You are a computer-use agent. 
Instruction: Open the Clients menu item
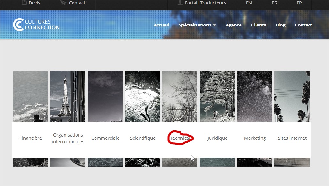[258, 25]
